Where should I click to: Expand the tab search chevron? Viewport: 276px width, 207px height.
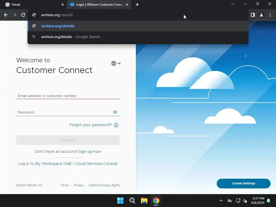(233, 4)
